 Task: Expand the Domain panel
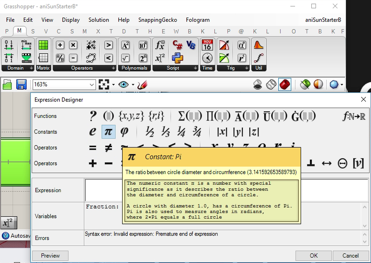coord(18,68)
